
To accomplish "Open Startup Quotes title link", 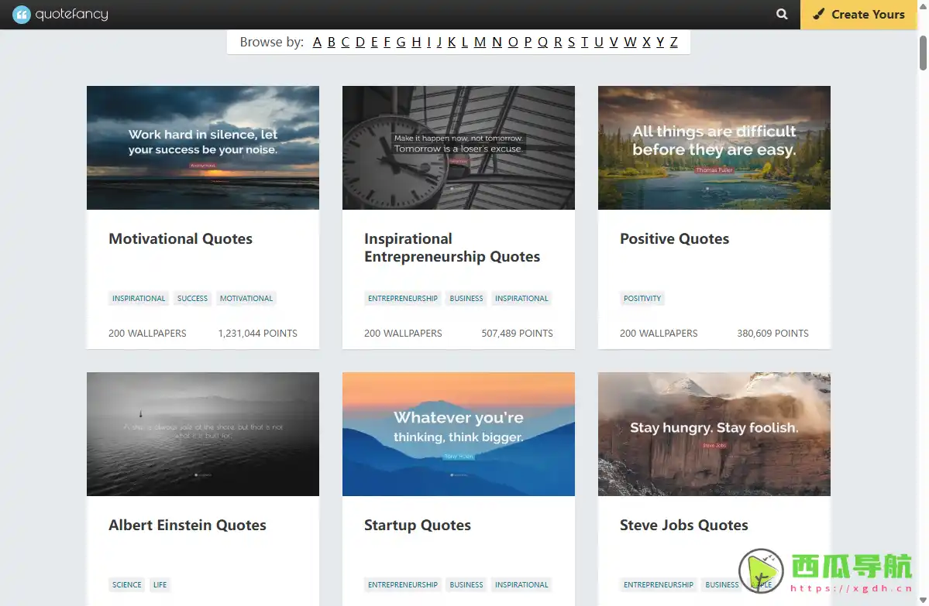I will (418, 526).
